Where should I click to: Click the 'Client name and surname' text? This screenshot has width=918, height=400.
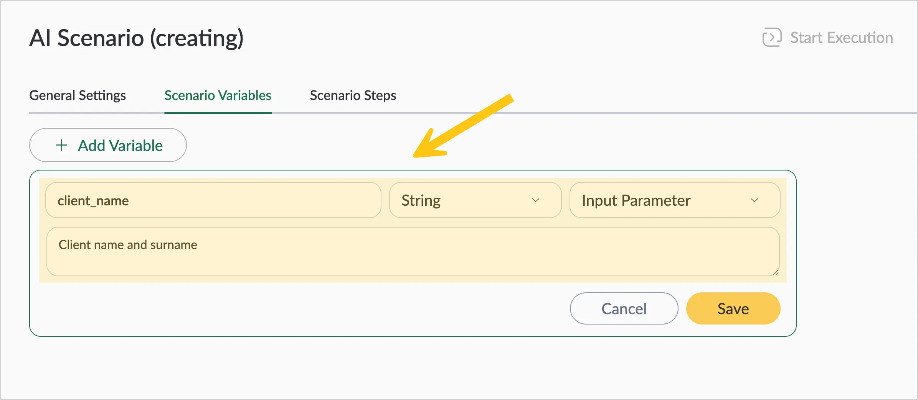point(128,245)
